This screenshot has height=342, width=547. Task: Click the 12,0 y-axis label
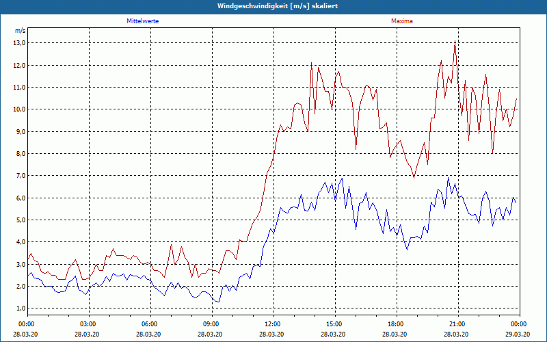click(x=20, y=65)
